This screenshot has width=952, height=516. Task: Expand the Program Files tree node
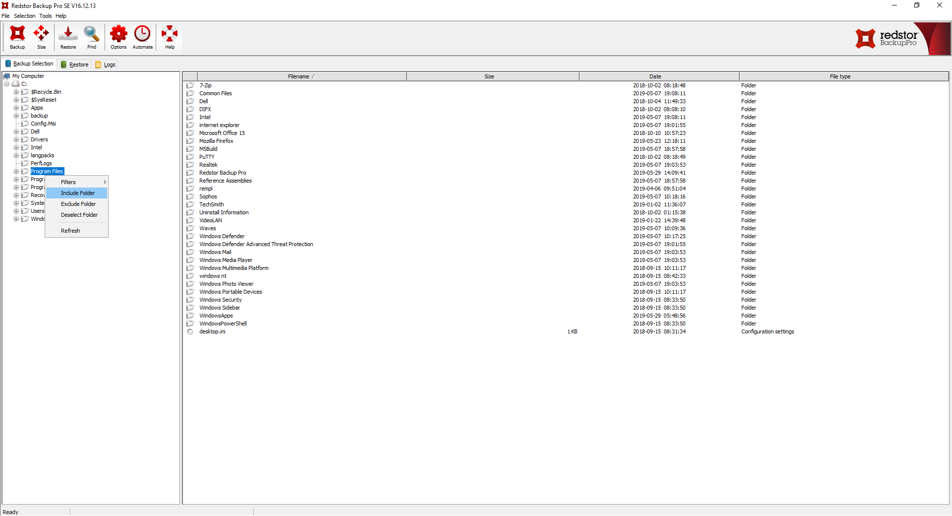click(x=16, y=171)
